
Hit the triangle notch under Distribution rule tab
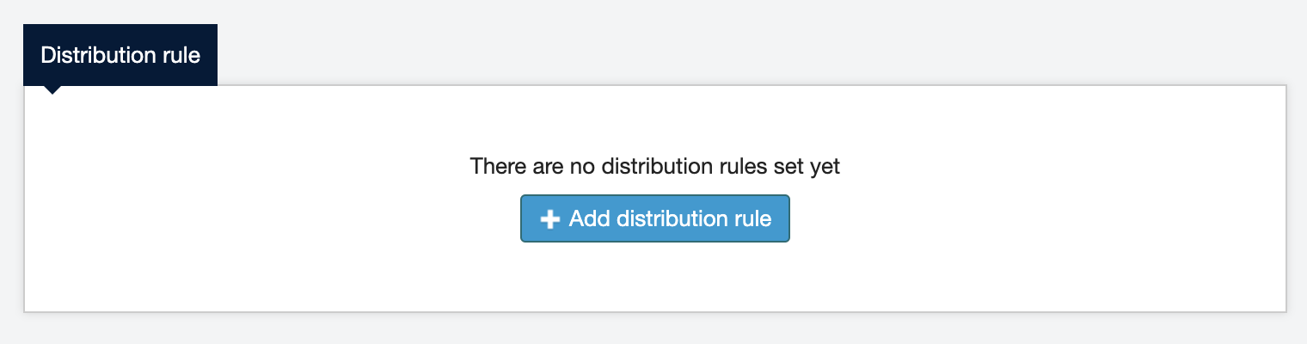coord(52,89)
